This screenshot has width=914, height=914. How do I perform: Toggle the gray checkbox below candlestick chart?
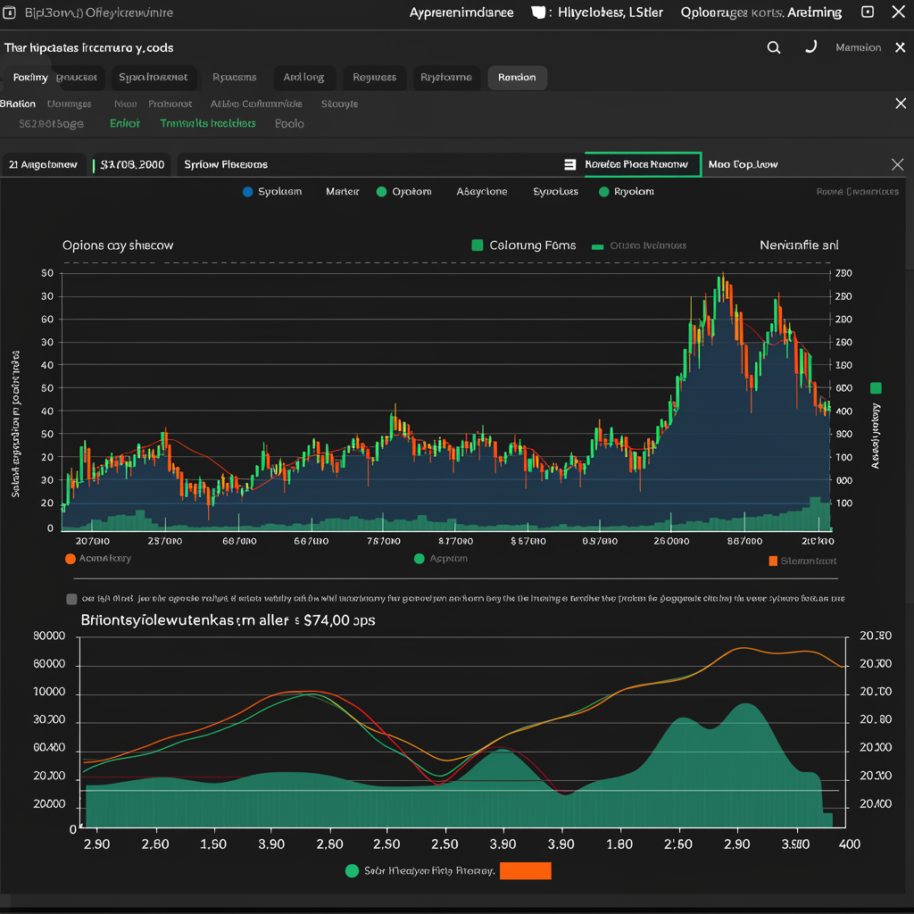point(72,599)
